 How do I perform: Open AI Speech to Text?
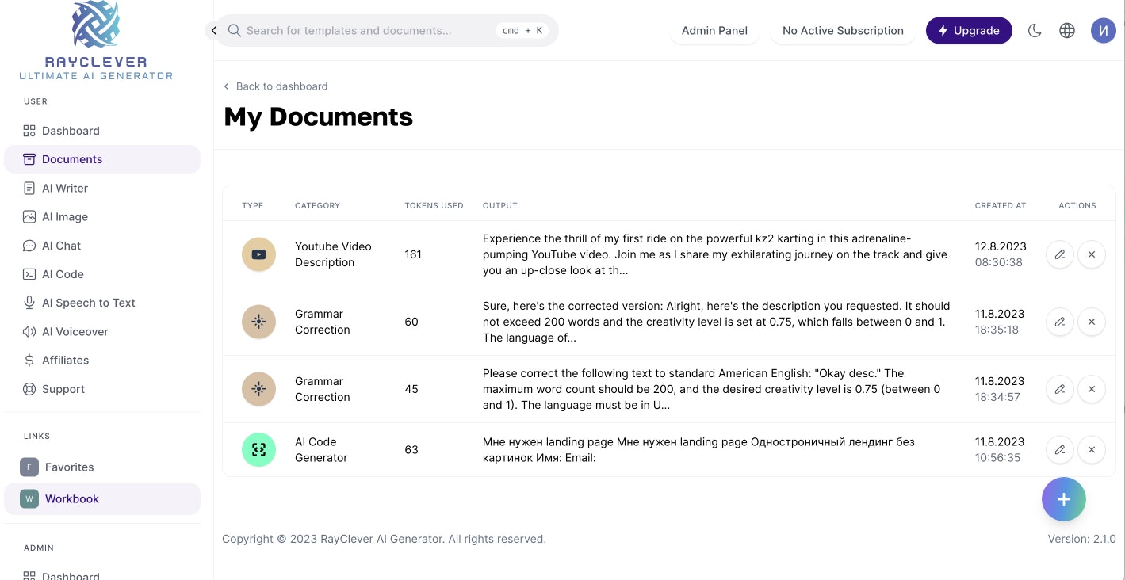coord(102,303)
